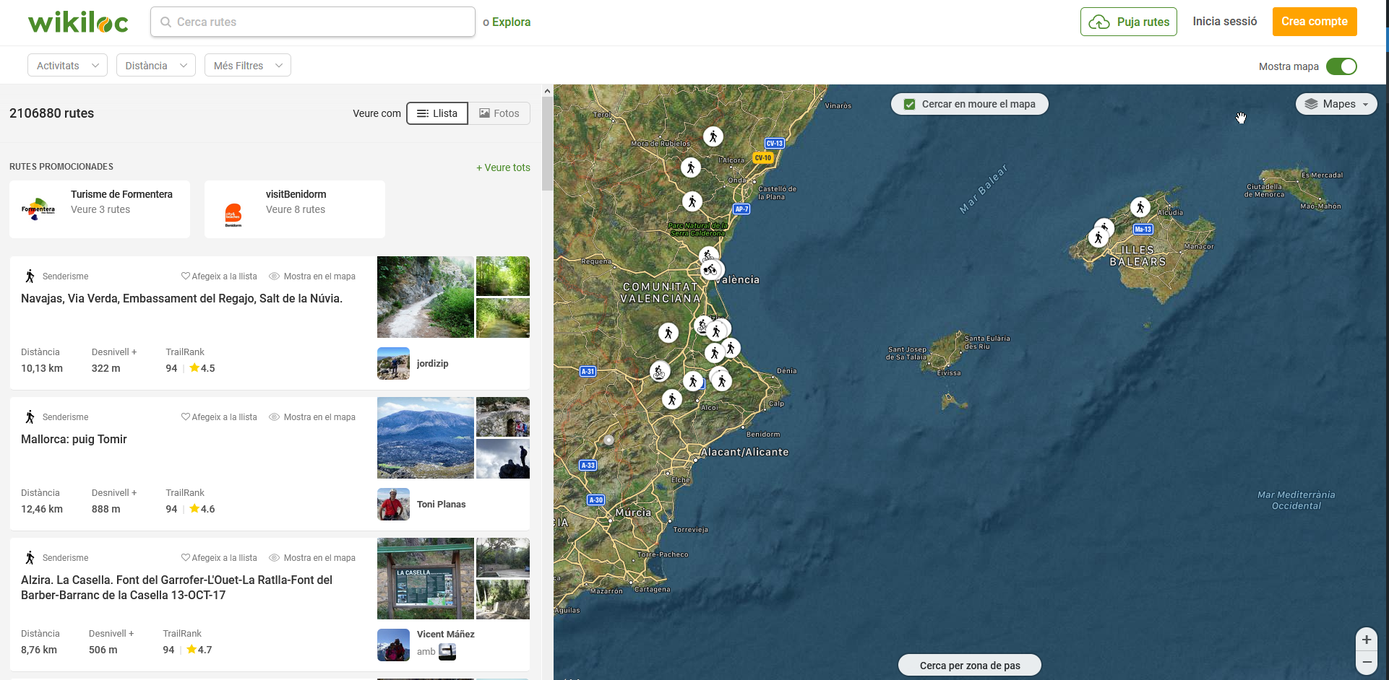This screenshot has width=1389, height=680.
Task: Click the '2106880 rutes' count text
Action: tap(51, 113)
